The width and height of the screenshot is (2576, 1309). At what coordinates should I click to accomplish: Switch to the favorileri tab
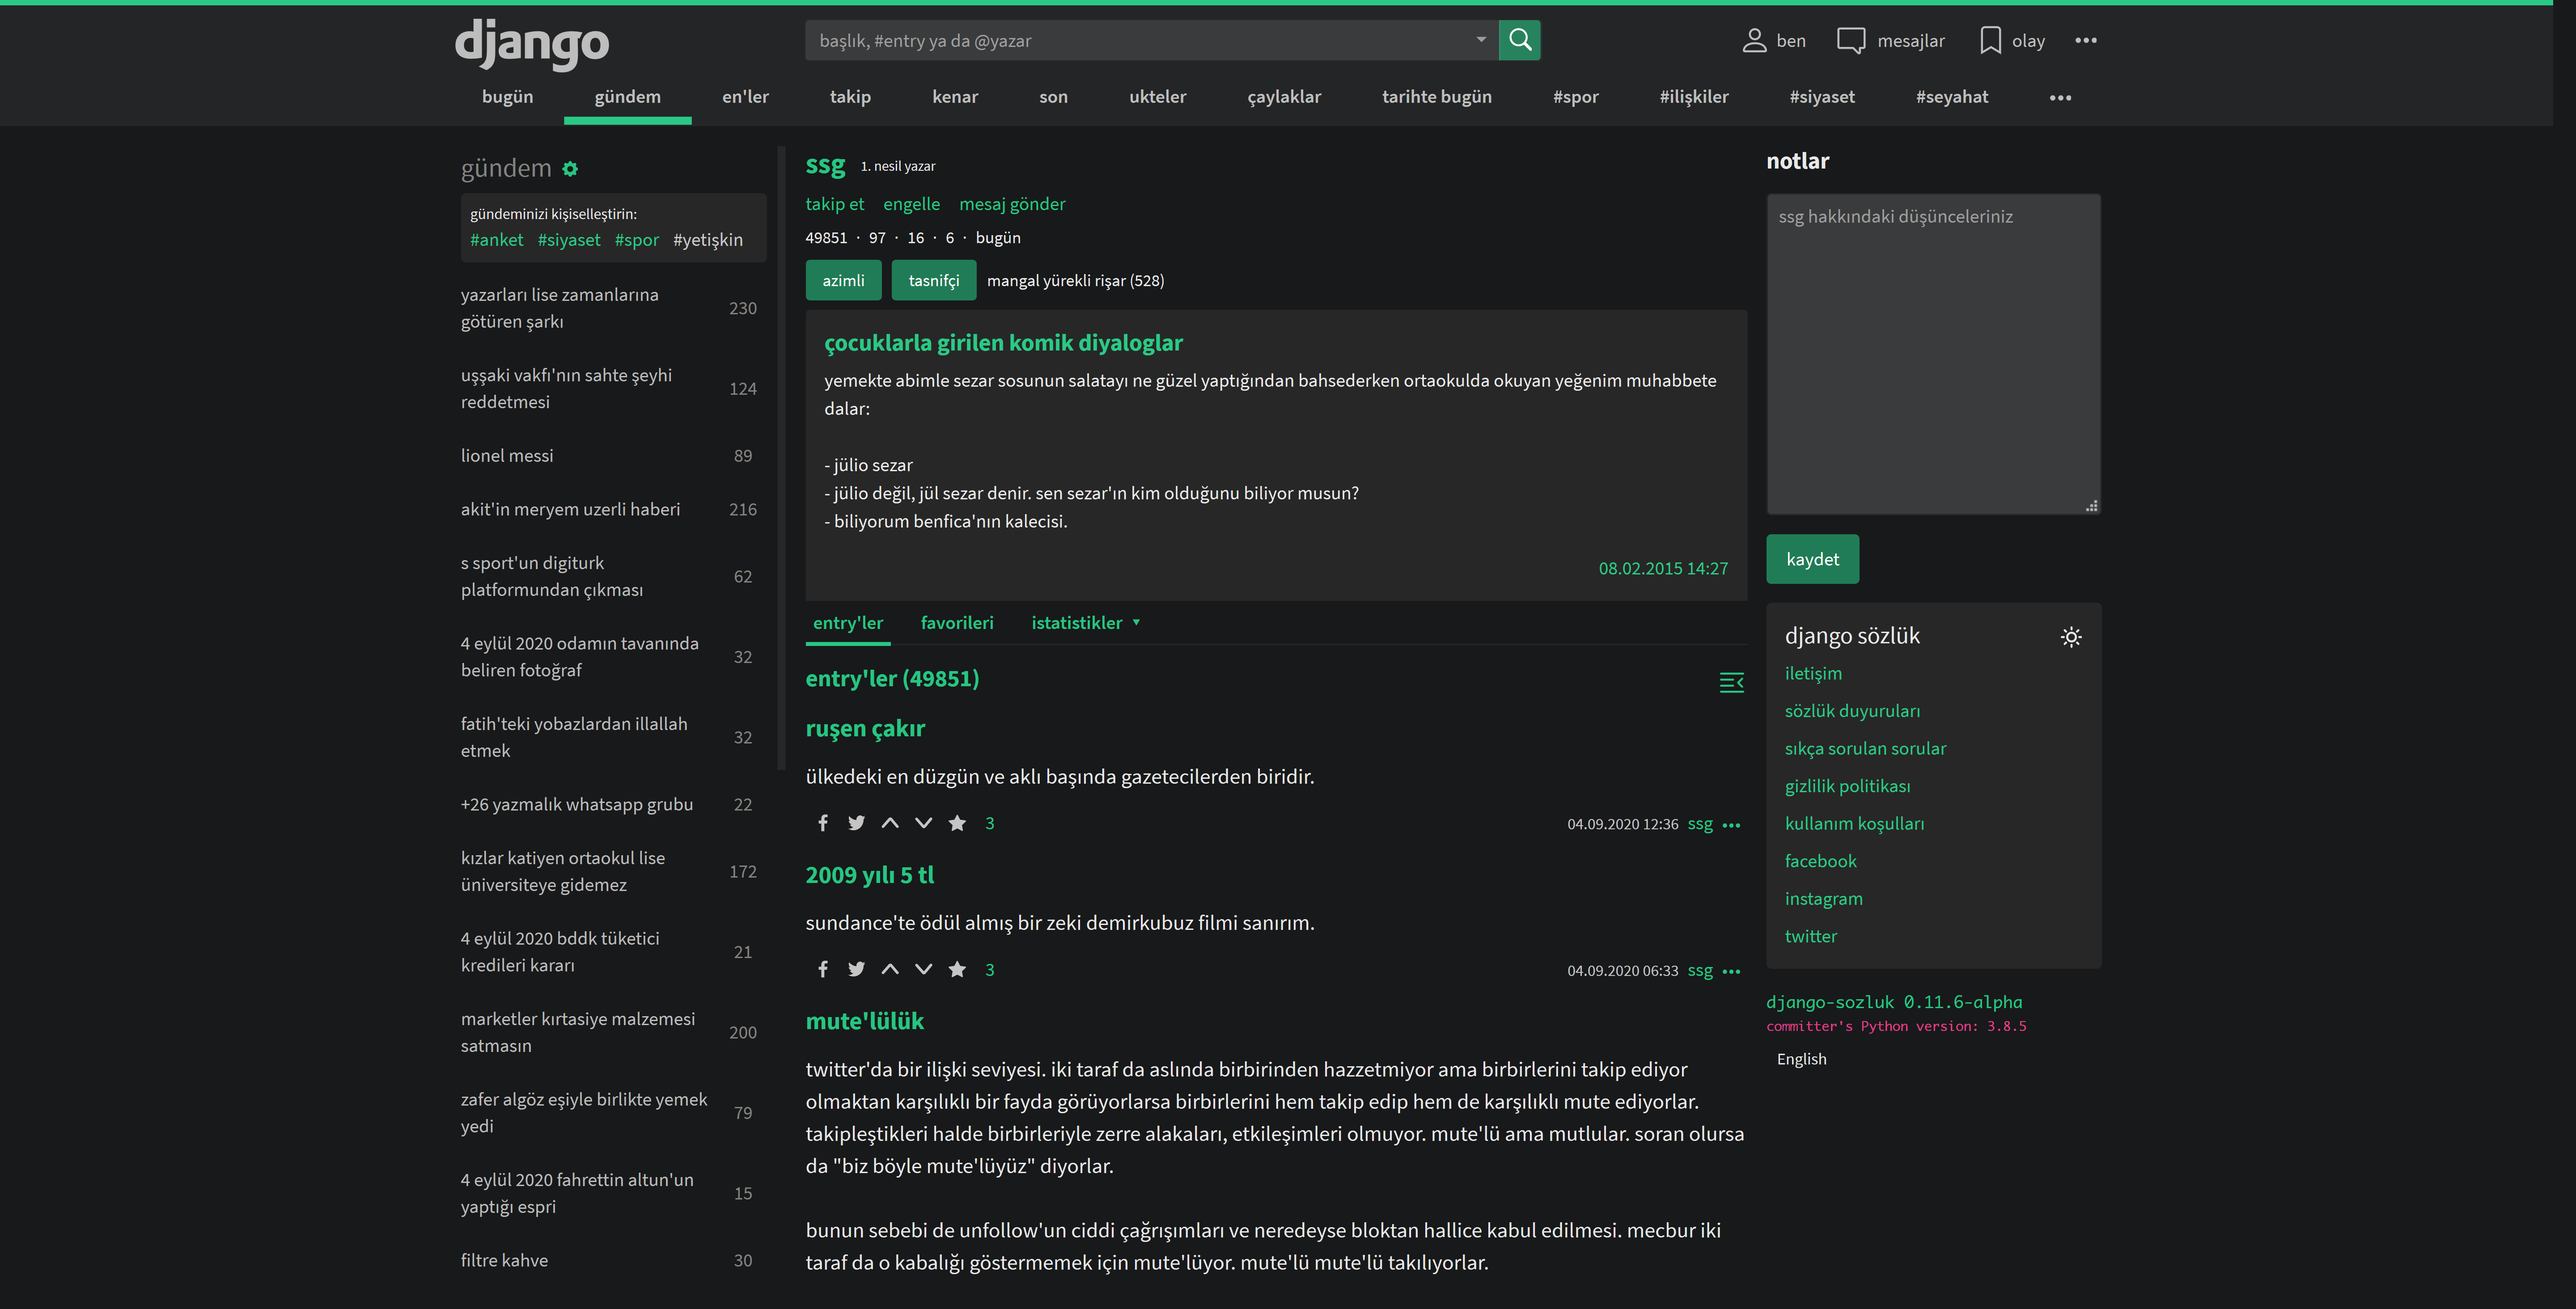tap(956, 623)
